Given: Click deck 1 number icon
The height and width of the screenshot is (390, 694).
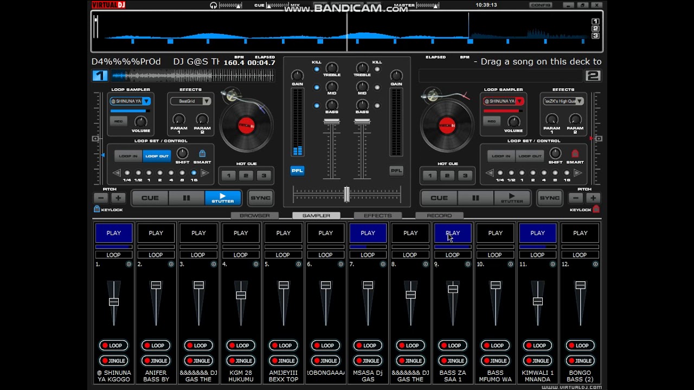Looking at the screenshot, I should tap(100, 76).
